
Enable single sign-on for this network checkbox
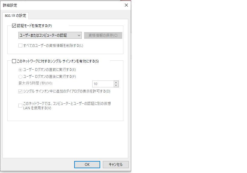pyautogui.click(x=13, y=61)
